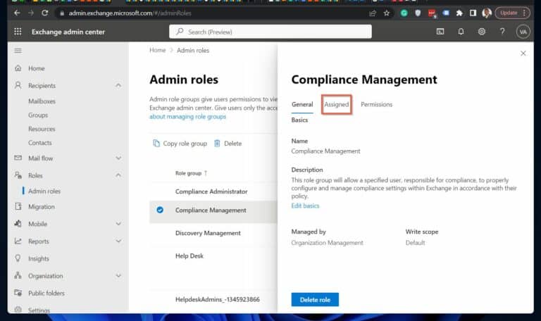Click the browser back arrow

pos(17,13)
